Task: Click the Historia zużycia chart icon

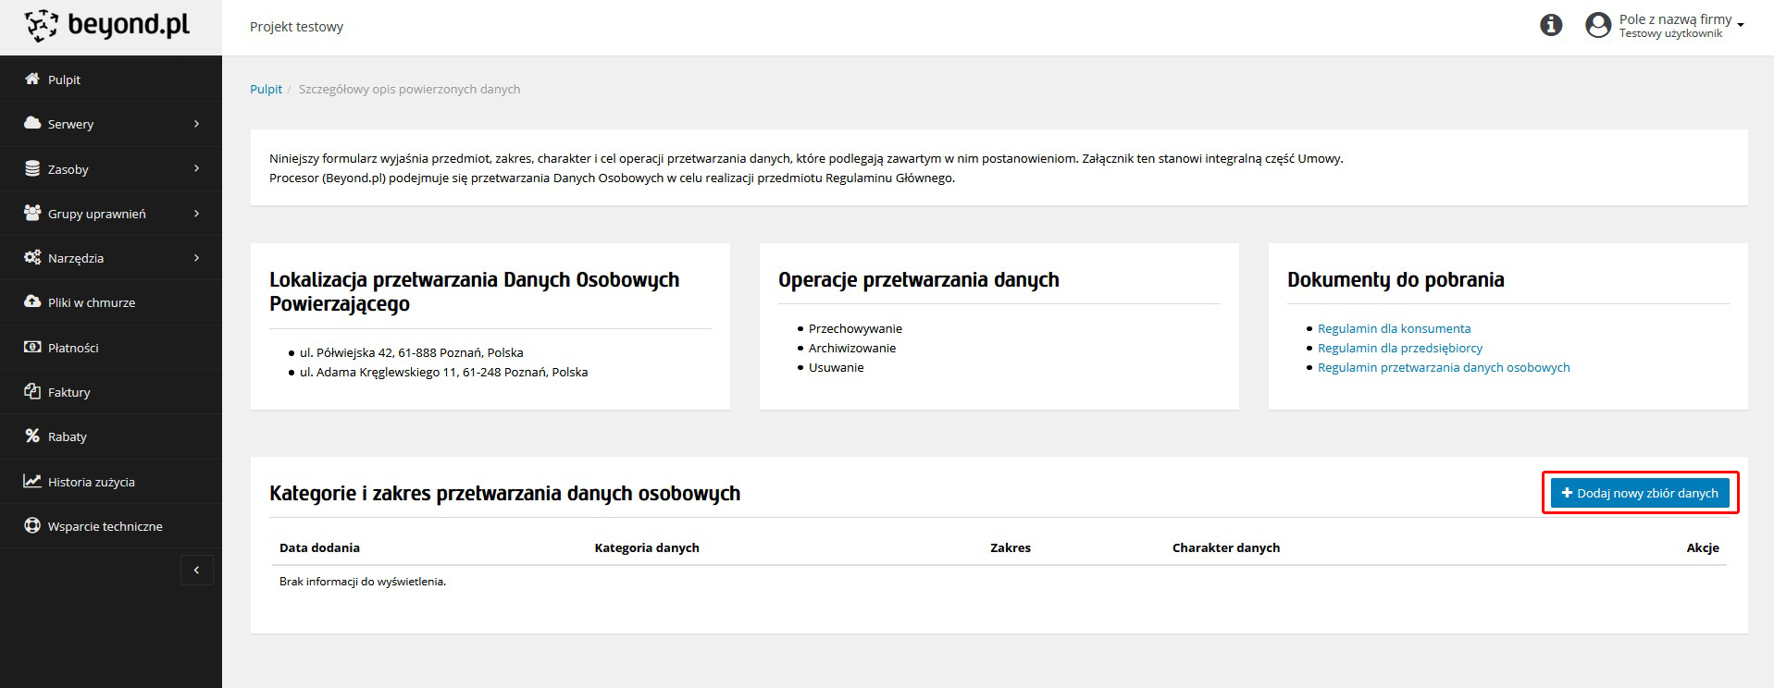Action: click(32, 482)
